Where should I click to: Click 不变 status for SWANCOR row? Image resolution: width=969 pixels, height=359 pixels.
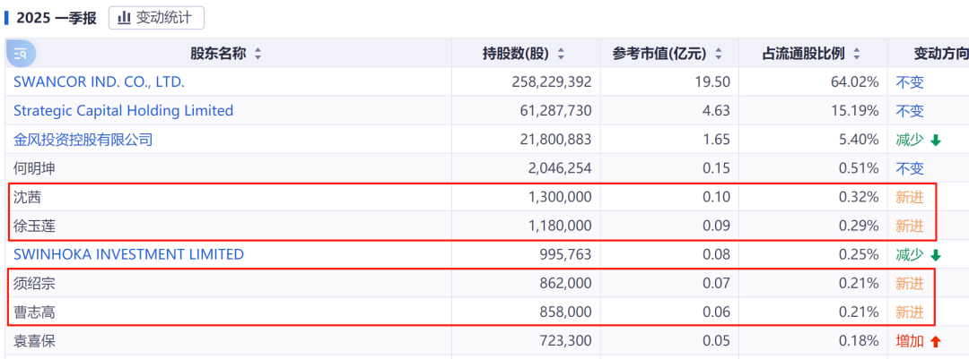[910, 82]
